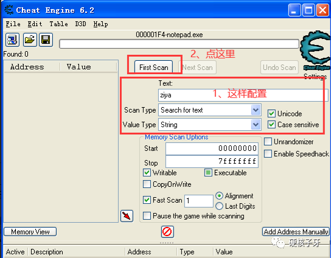Open the D3D menu
The height and width of the screenshot is (258, 331).
click(x=80, y=24)
